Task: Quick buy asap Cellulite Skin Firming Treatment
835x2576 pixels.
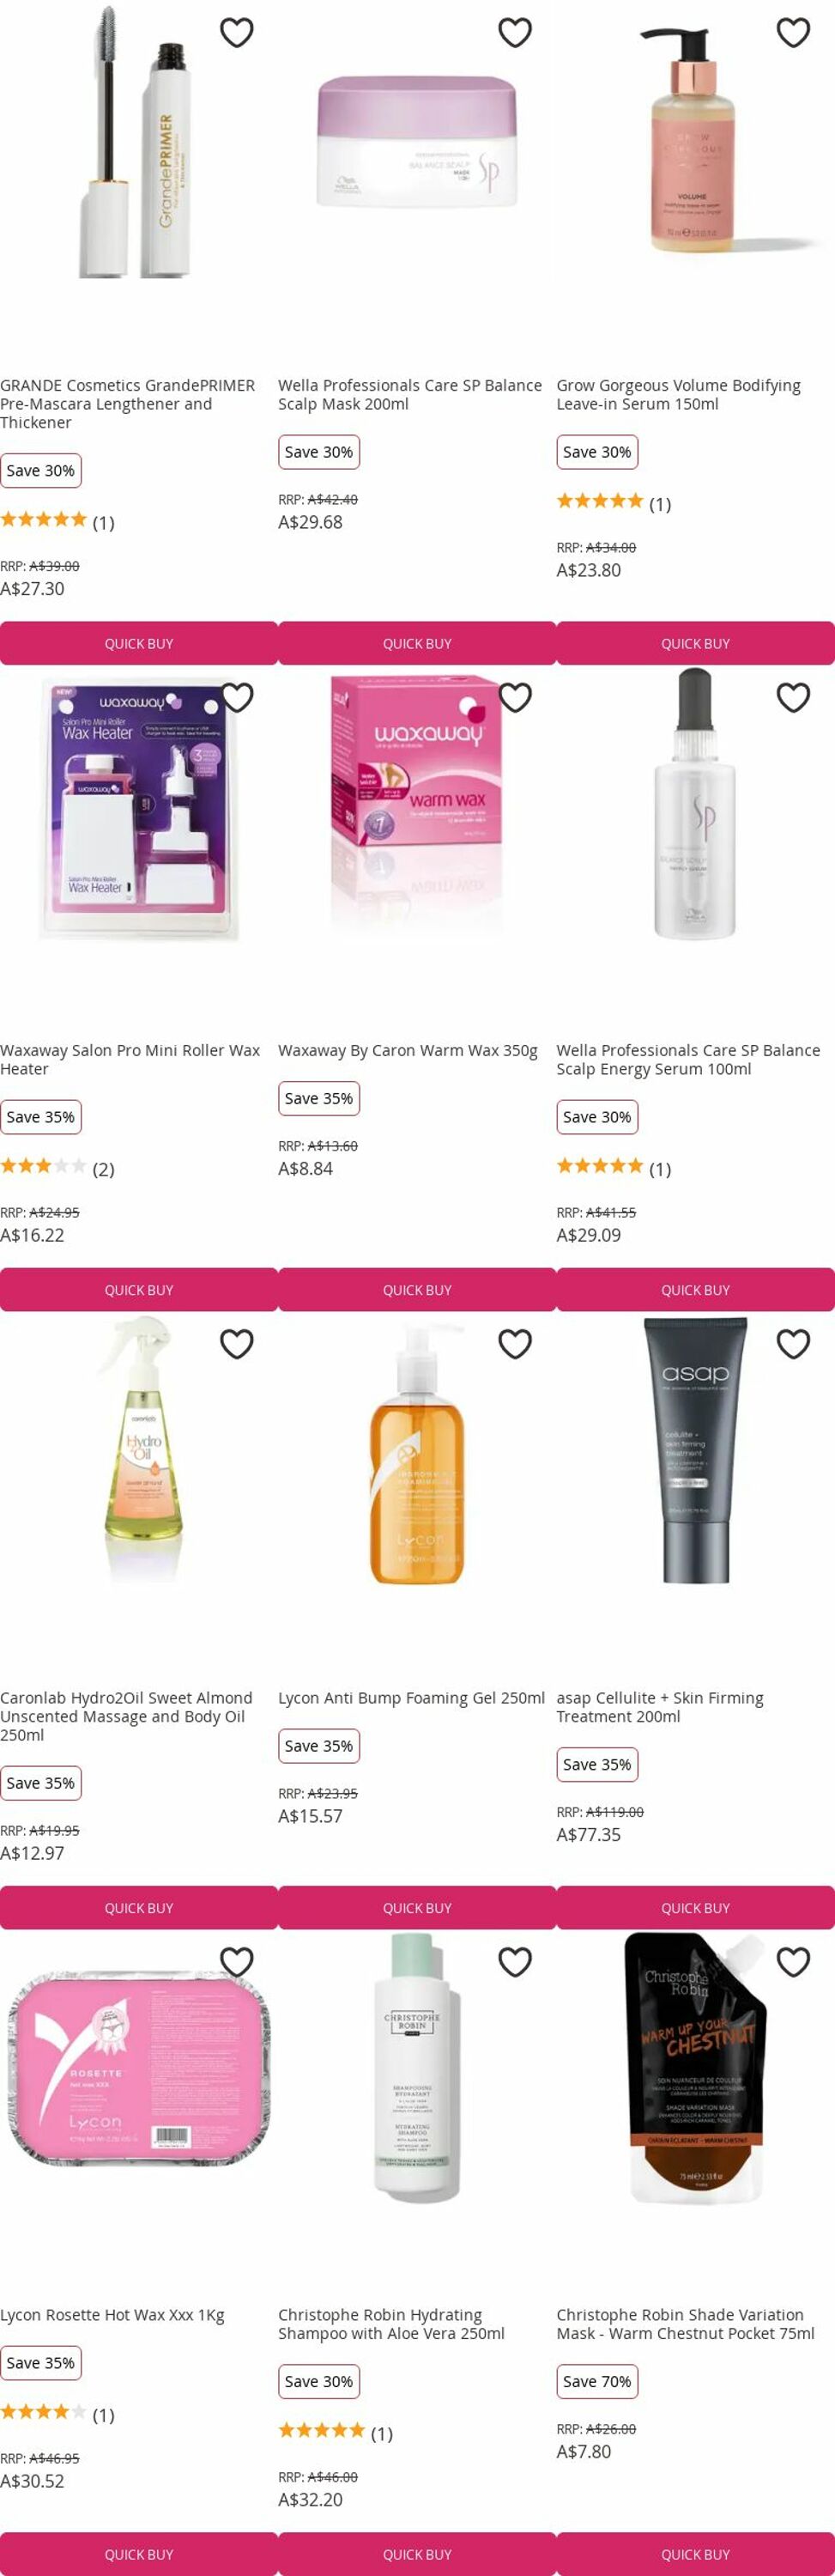Action: point(695,1907)
